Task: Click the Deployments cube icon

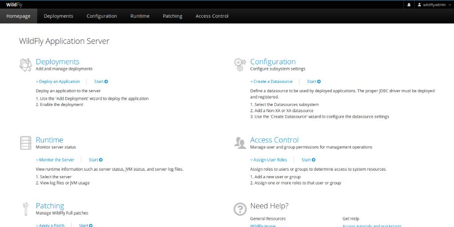Action: [x=25, y=65]
